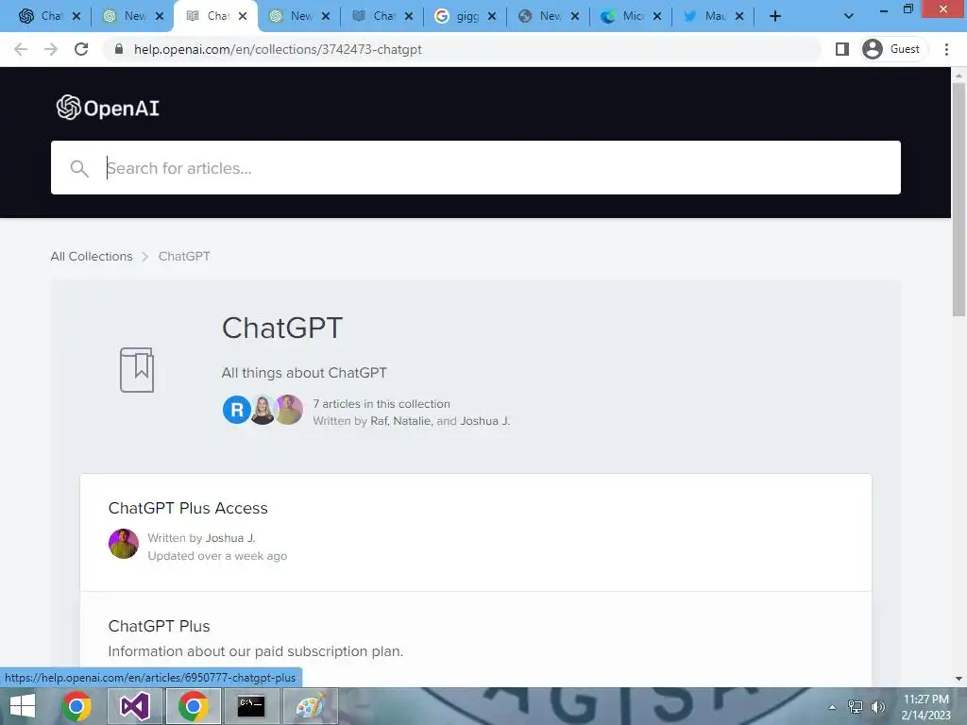Image resolution: width=967 pixels, height=725 pixels.
Task: Expand the tab search dropdown arrow
Action: pos(849,17)
